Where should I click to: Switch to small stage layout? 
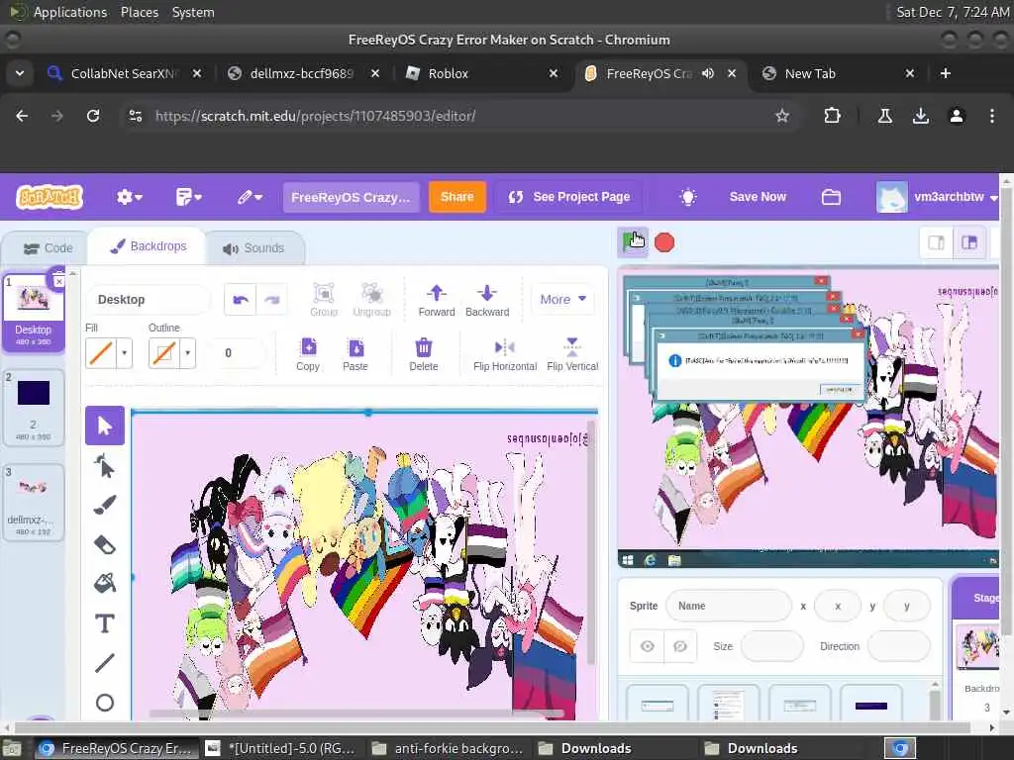tap(936, 243)
